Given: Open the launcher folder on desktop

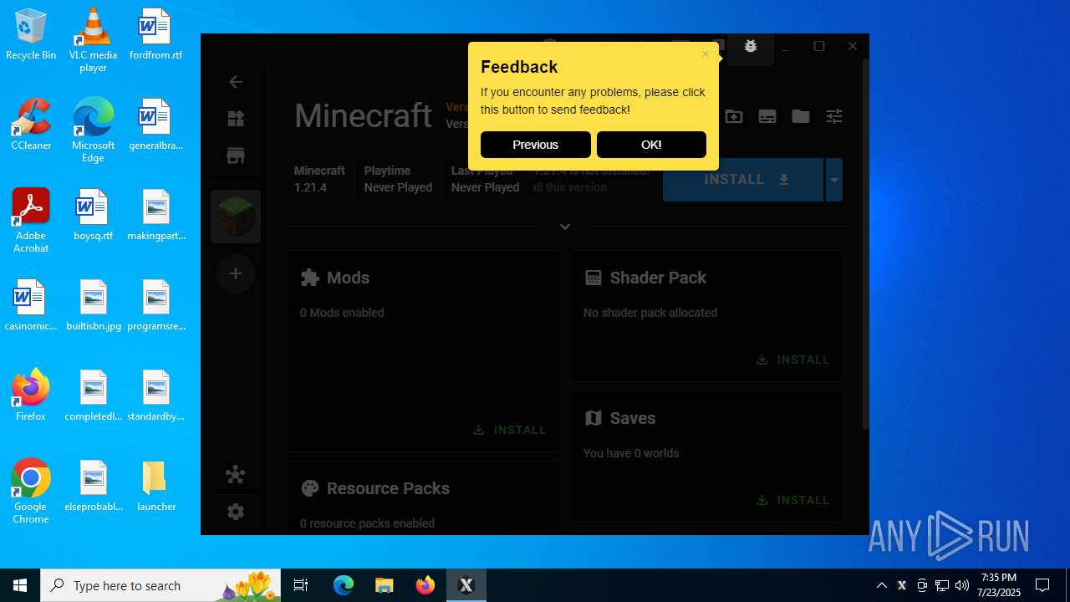Looking at the screenshot, I should [155, 486].
